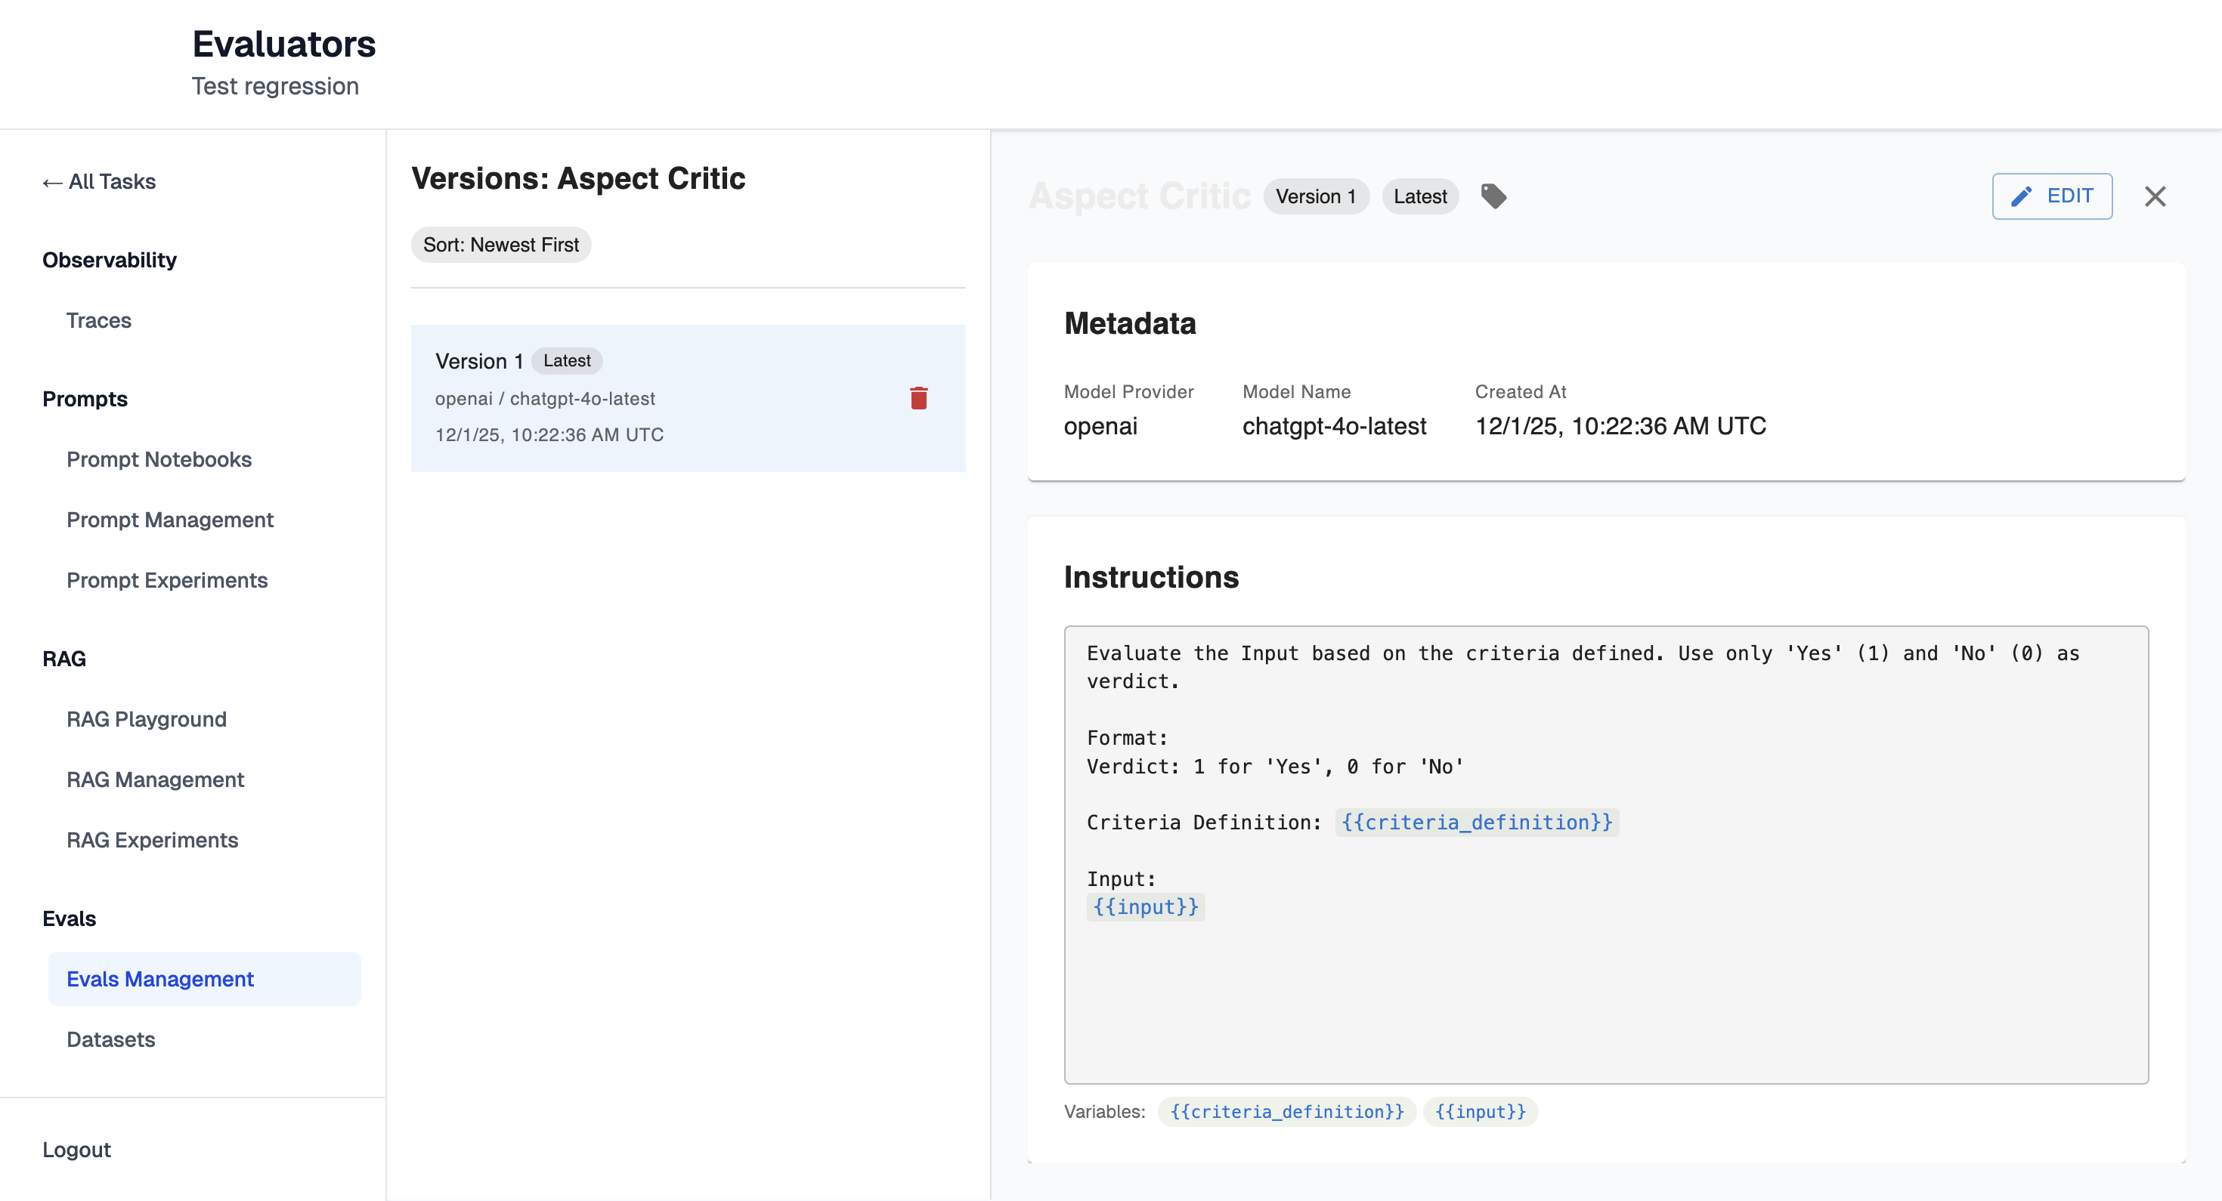
Task: Toggle the Sort: Newest First chip
Action: [500, 245]
